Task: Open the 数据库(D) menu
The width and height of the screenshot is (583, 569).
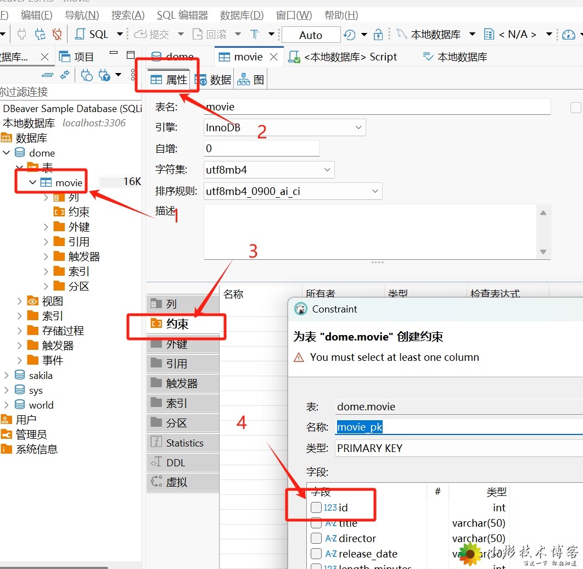Action: tap(242, 15)
